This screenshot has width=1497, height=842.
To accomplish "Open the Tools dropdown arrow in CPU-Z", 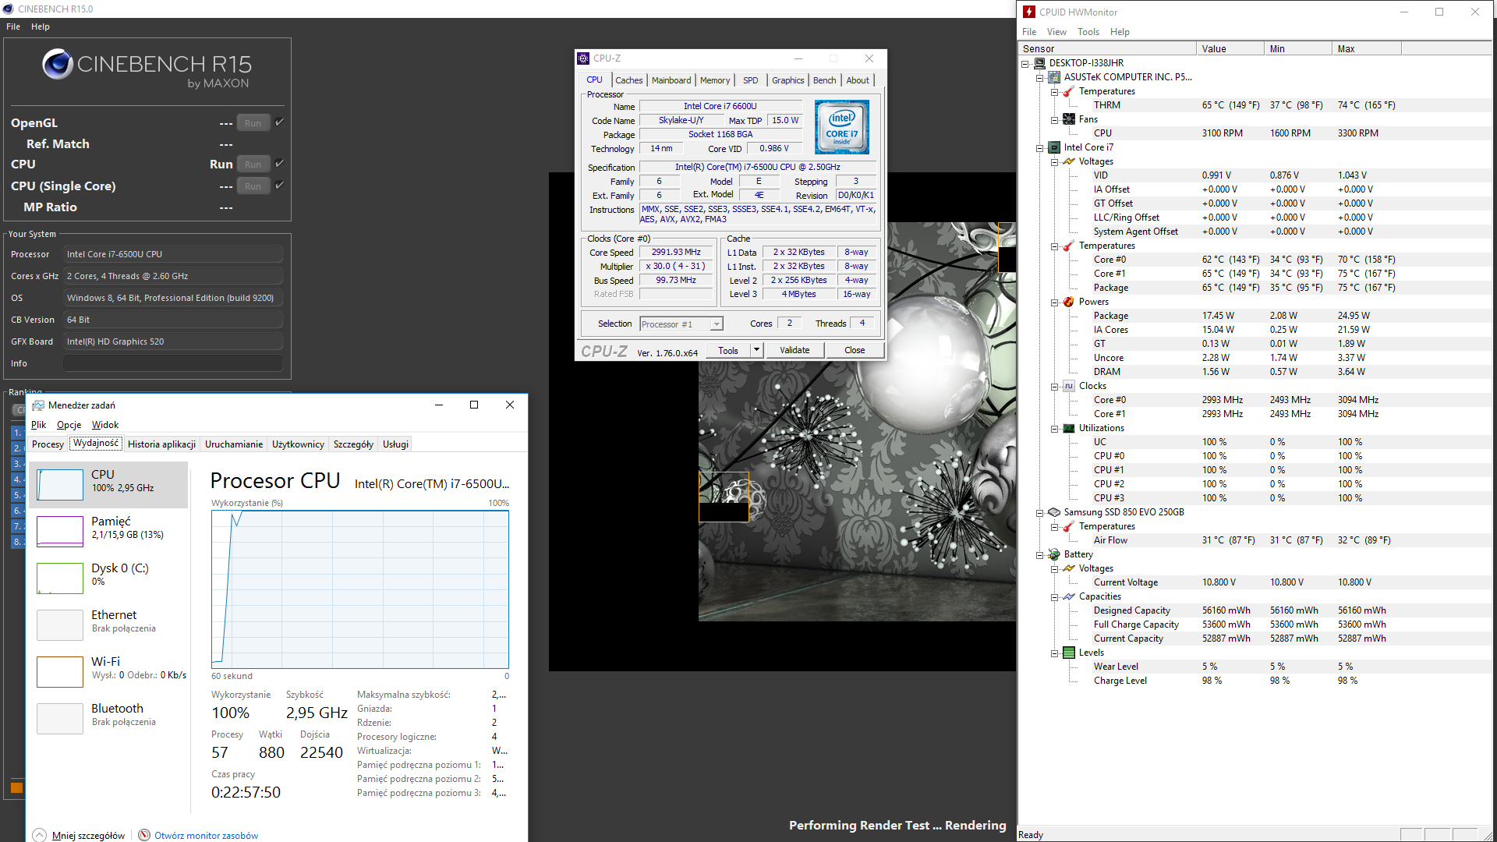I will (x=756, y=350).
